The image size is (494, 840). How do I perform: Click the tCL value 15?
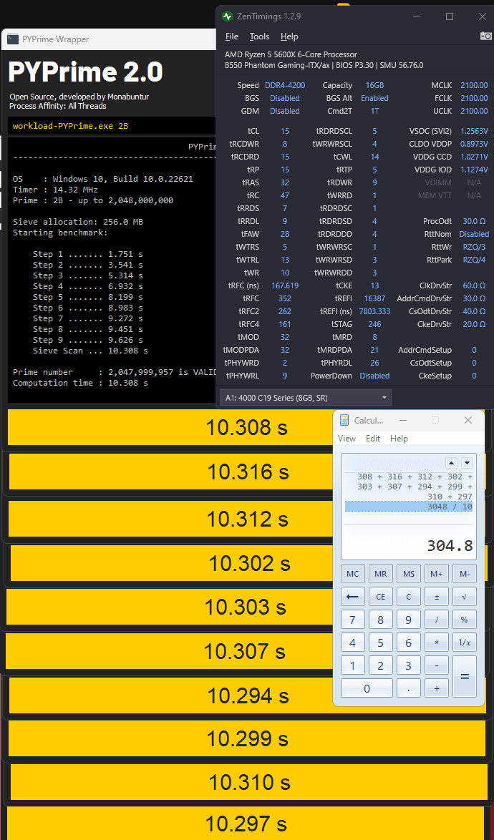[x=285, y=131]
